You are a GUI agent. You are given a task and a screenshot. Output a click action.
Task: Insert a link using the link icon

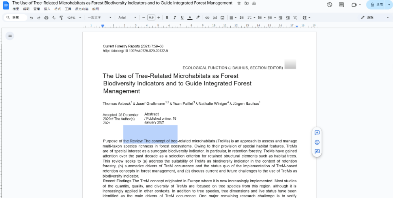[207, 18]
